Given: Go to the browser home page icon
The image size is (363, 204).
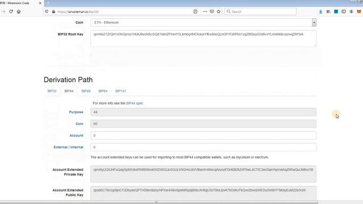Looking at the screenshot, I should point(19,11).
